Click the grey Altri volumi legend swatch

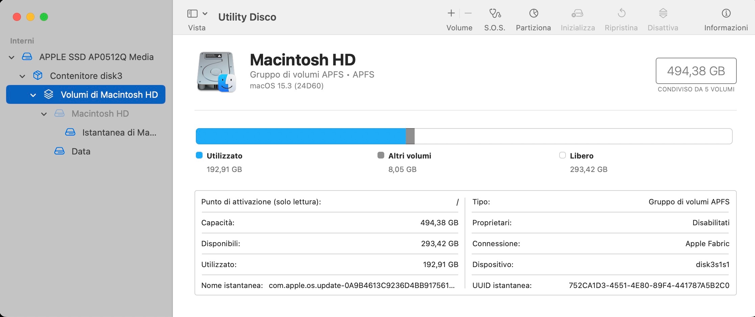tap(381, 155)
